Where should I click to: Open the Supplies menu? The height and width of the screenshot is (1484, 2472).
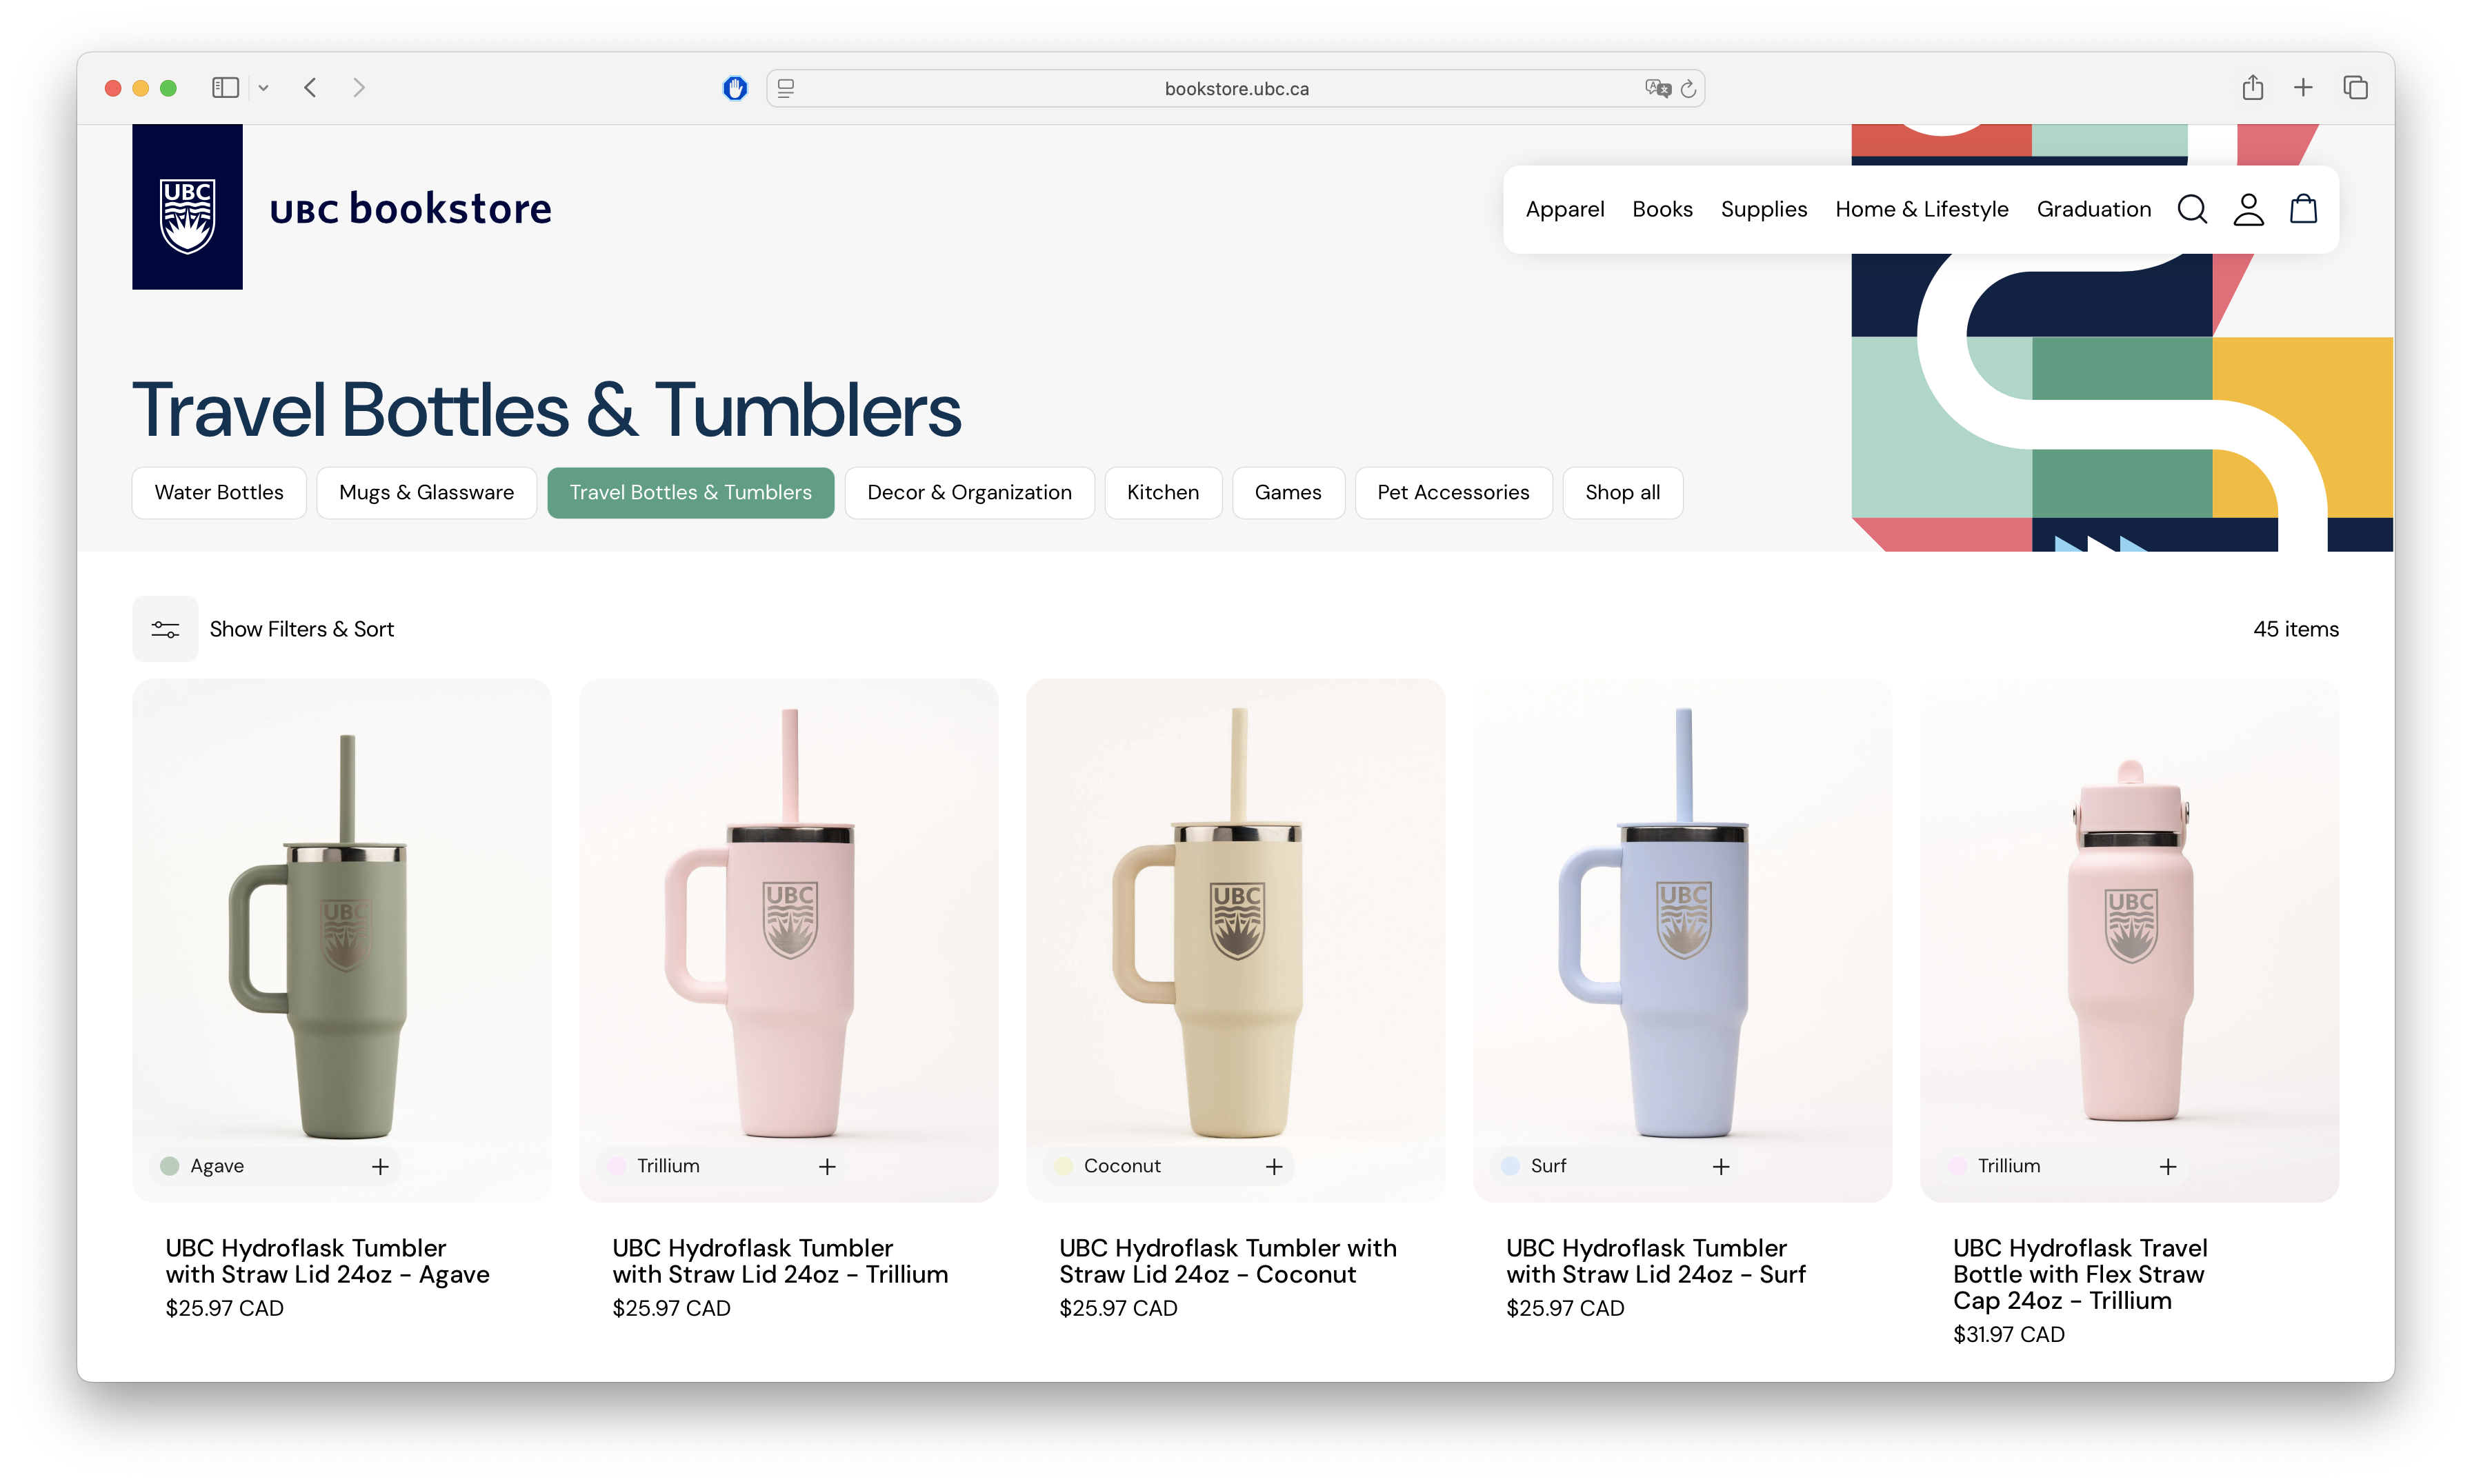click(x=1764, y=209)
